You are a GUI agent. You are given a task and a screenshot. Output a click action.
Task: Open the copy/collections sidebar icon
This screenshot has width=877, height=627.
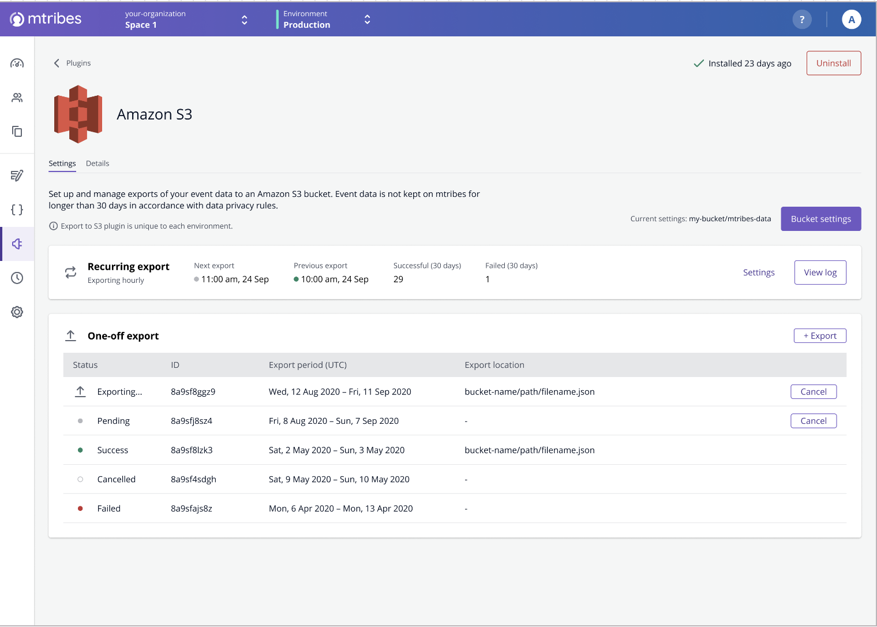17,132
